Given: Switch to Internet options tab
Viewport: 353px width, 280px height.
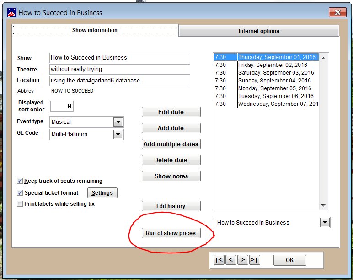Looking at the screenshot, I should [x=259, y=31].
